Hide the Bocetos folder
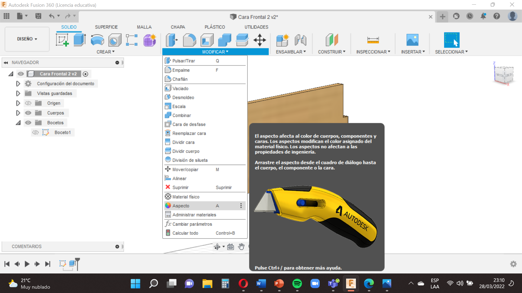The image size is (522, 293). pos(28,123)
